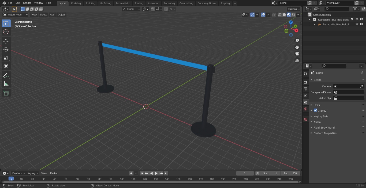Switch perspective/orthographic grid icon
366x188 pixels.
[x=297, y=61]
